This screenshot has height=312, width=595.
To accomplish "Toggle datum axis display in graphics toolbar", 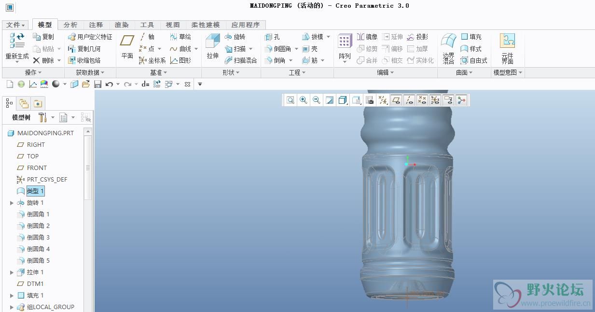I will point(409,100).
